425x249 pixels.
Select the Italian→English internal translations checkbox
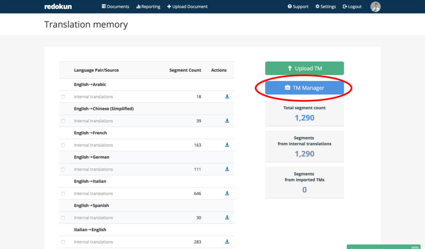63,242
